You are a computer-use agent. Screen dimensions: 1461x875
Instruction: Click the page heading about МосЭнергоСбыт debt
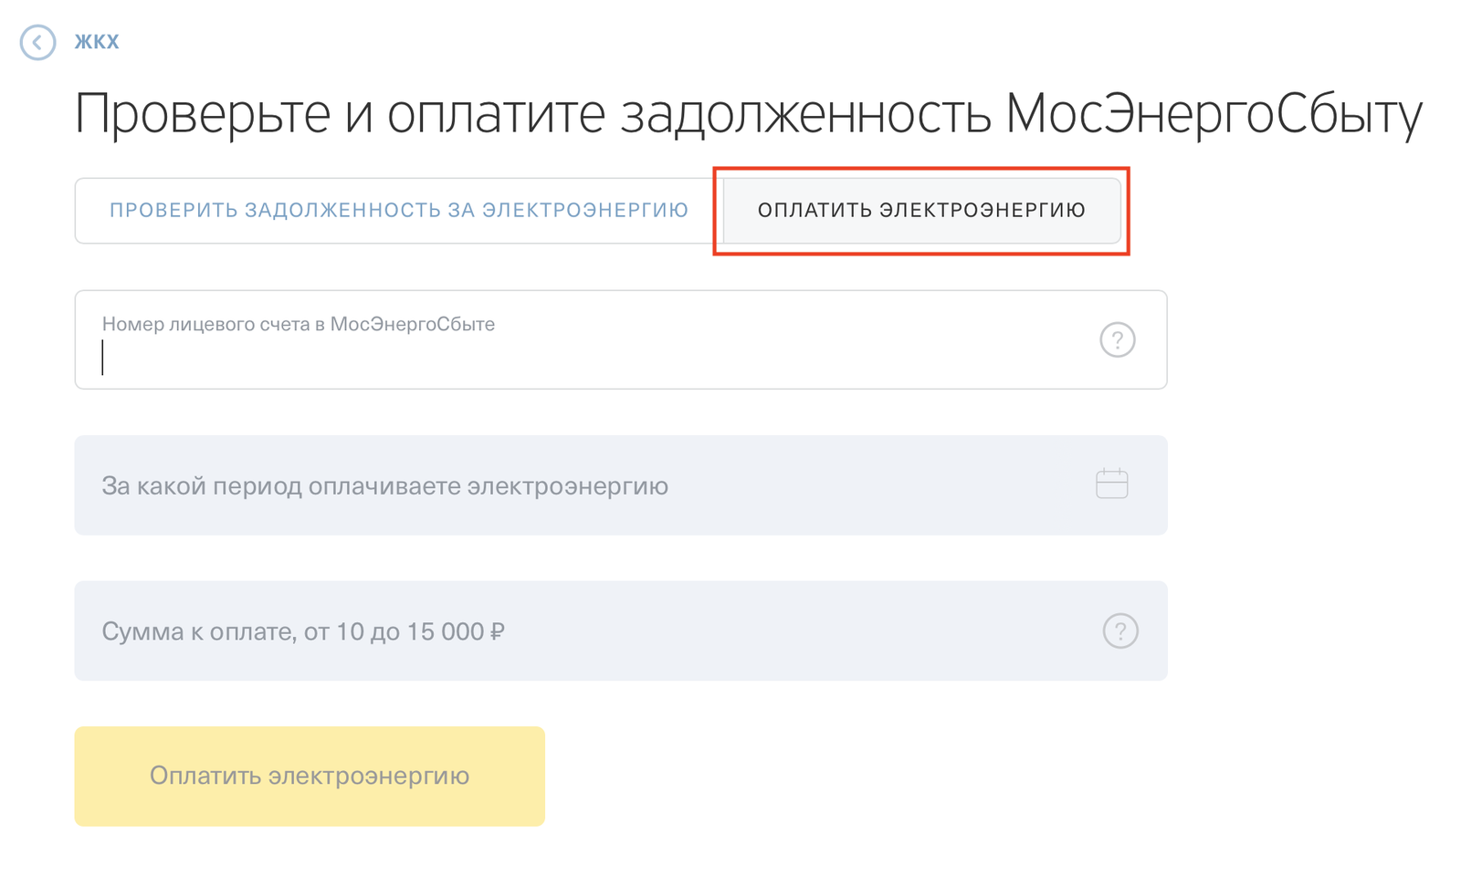tap(748, 115)
